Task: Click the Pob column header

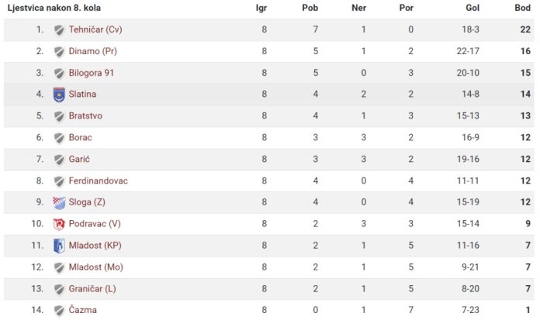Action: click(310, 8)
